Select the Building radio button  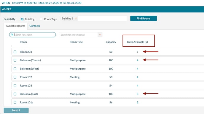22,19
